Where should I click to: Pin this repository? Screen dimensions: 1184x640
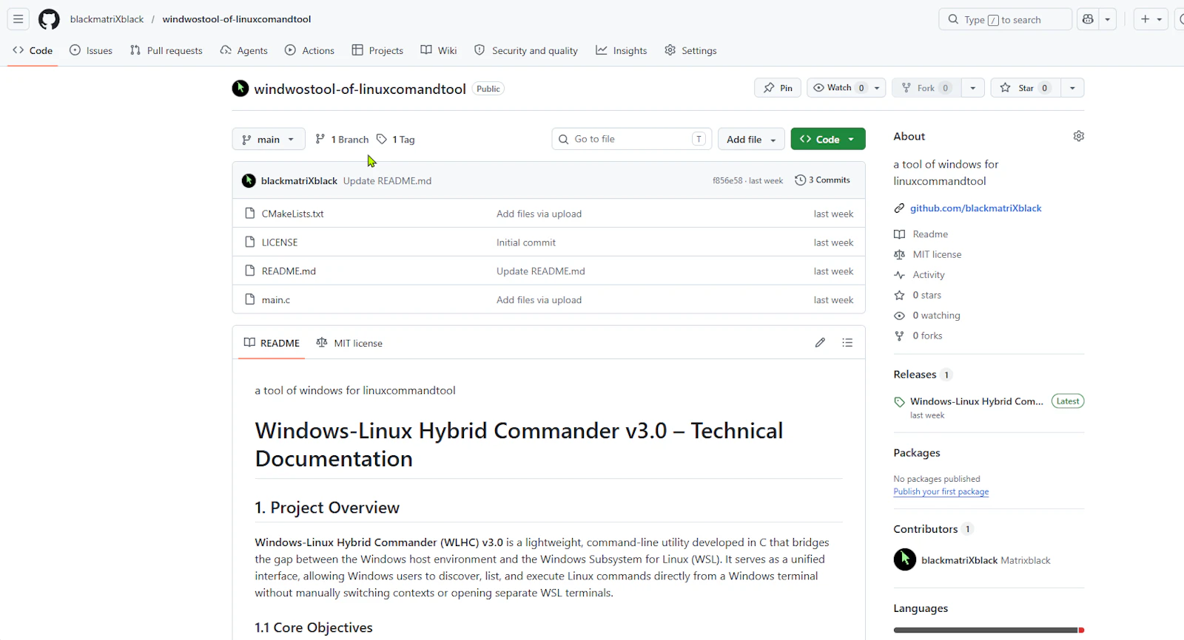[x=778, y=88]
